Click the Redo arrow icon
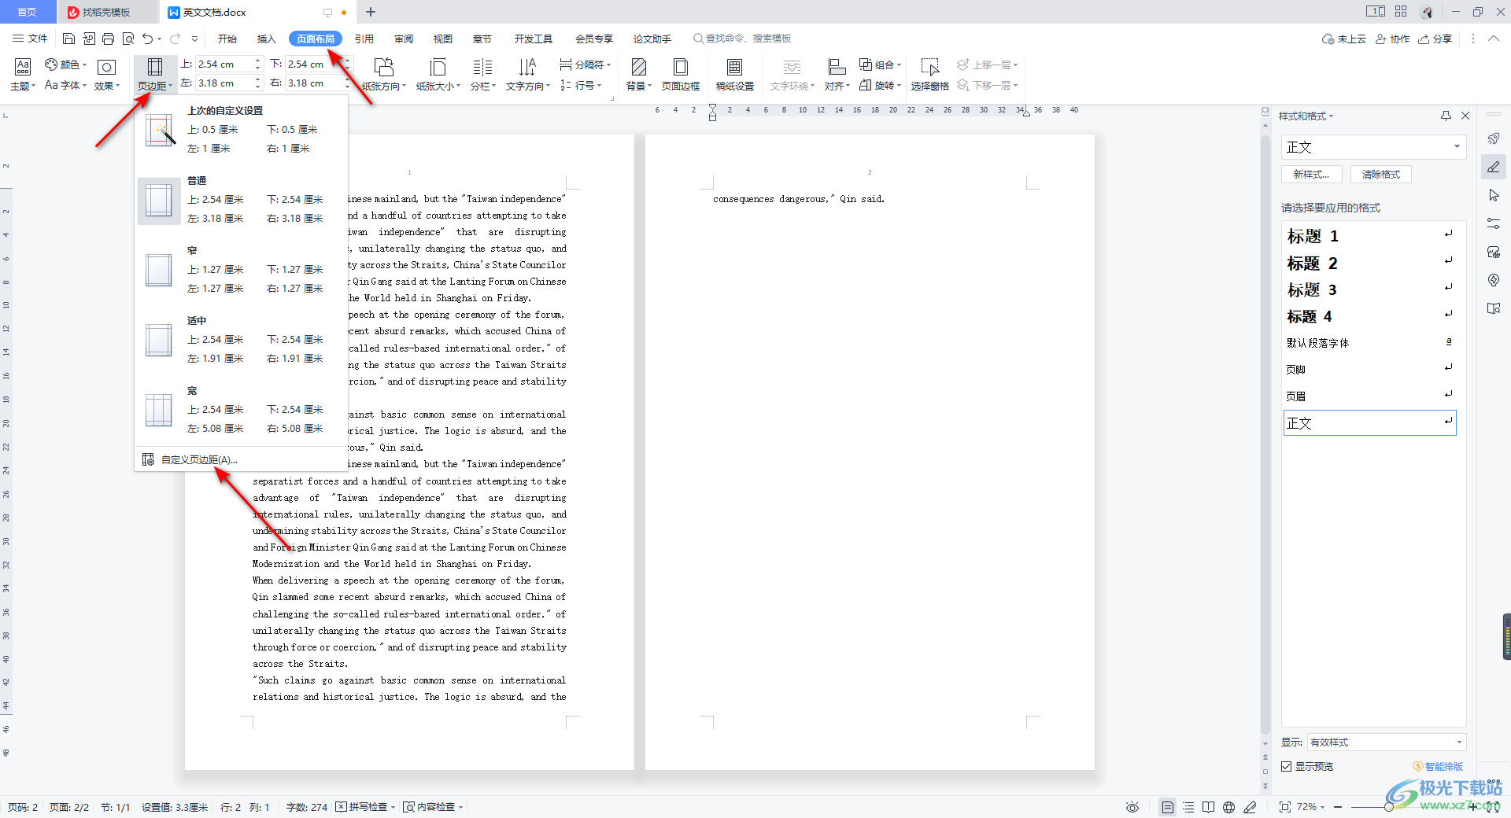 (175, 39)
